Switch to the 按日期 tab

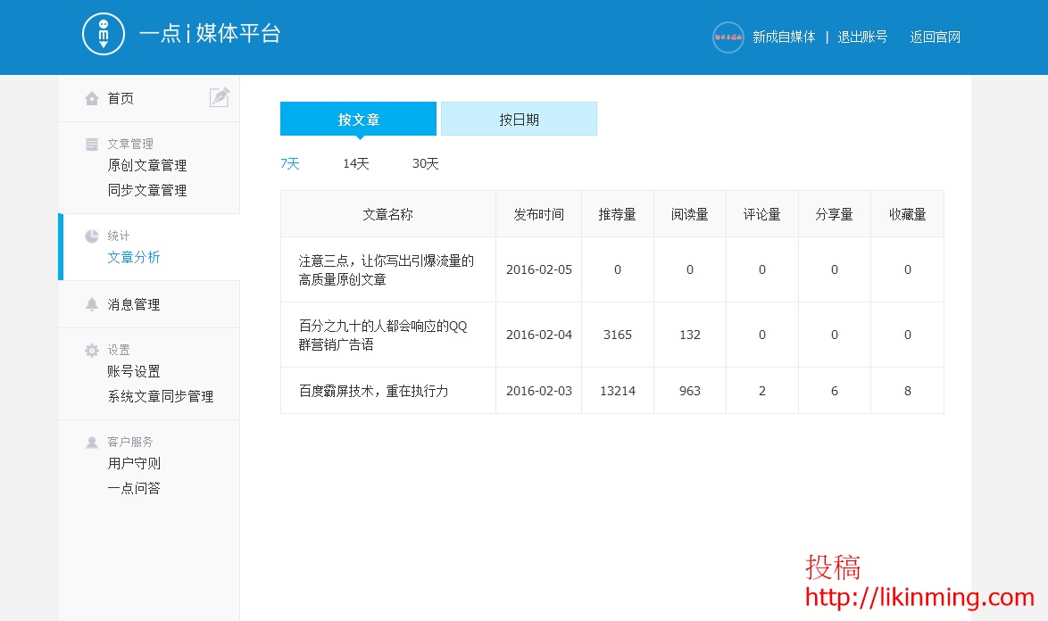pyautogui.click(x=519, y=118)
